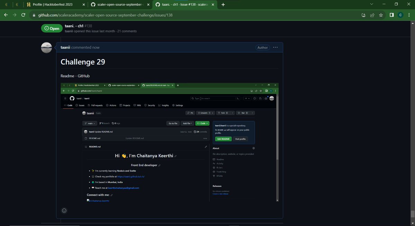Open the Chrome three-dot menu
415x226 pixels.
point(409,15)
